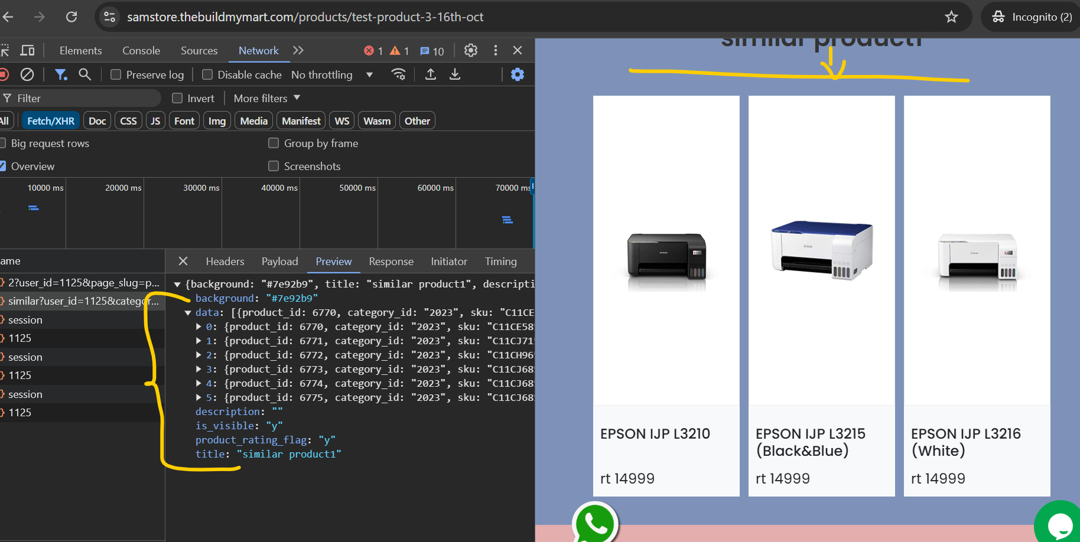Image resolution: width=1080 pixels, height=542 pixels.
Task: Collapse the data array arrow
Action: click(x=187, y=312)
